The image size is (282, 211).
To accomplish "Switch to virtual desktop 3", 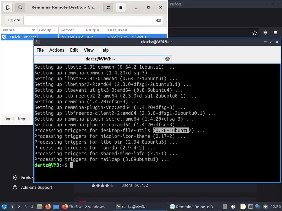I will tap(26, 207).
